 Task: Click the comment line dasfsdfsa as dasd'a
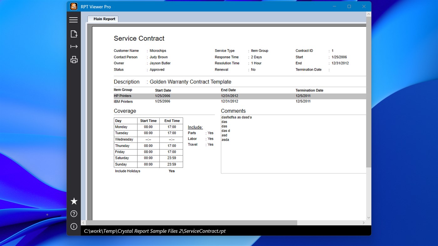(236, 117)
